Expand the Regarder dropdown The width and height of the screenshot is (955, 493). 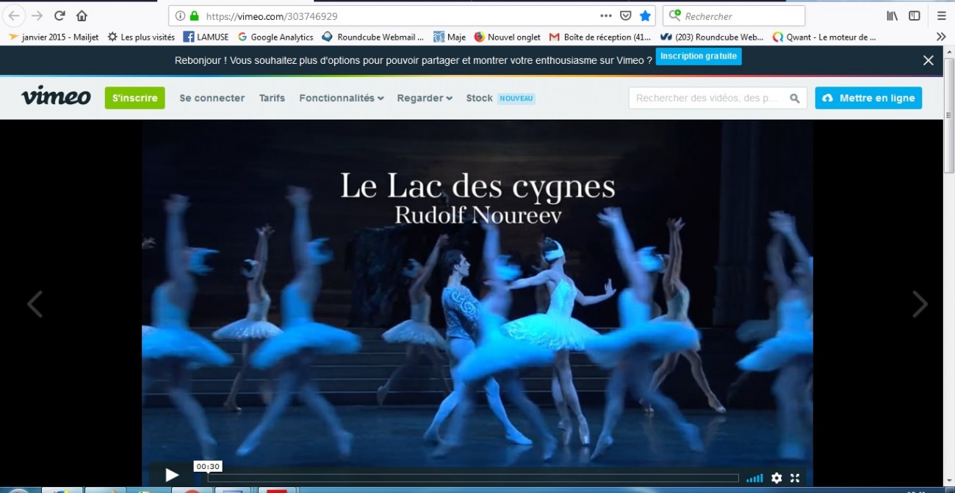[x=425, y=98]
